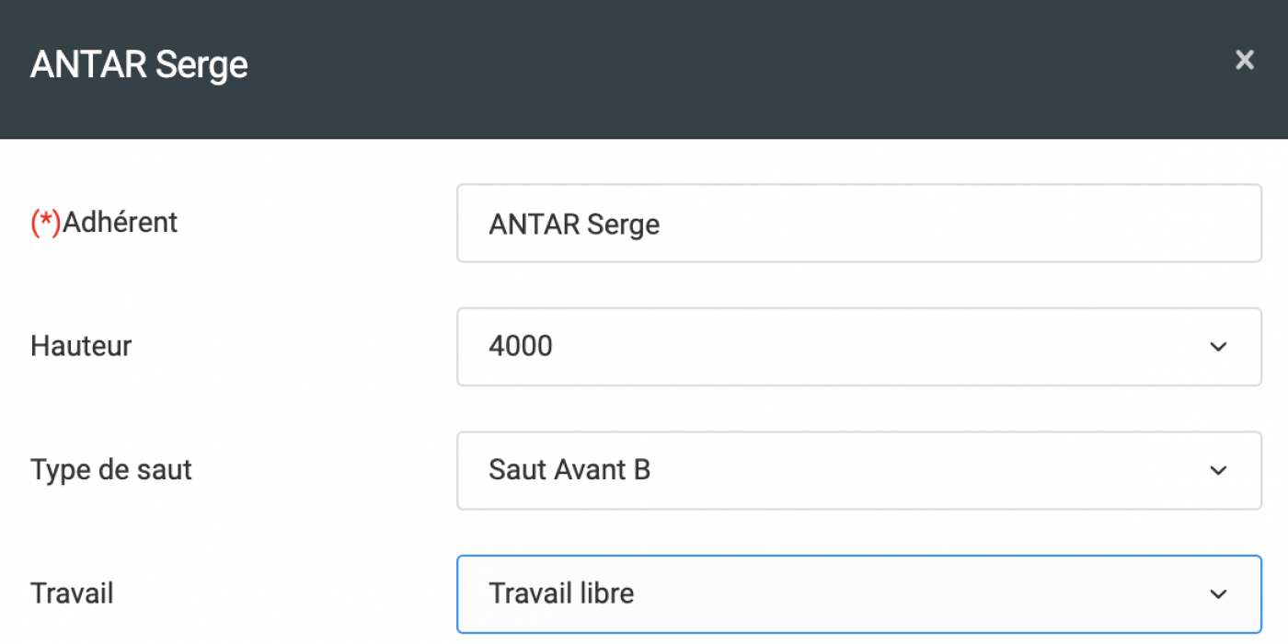
Task: Click the Travail label
Action: coord(72,592)
